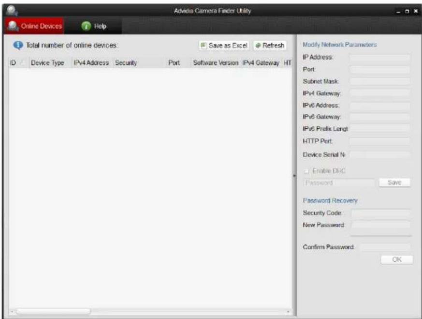Click the Device Serial No. field
Image resolution: width=422 pixels, height=319 pixels.
click(379, 154)
